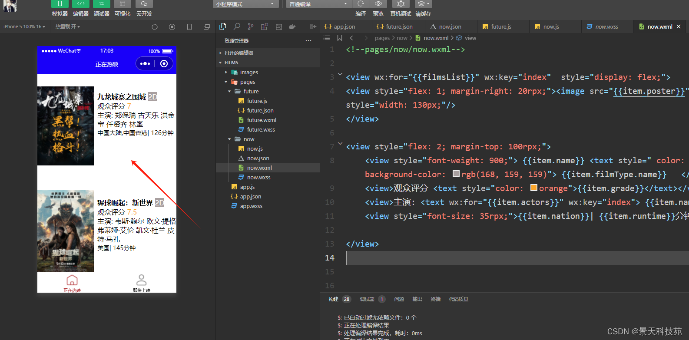Toggle the editor (编辑器) panel button
This screenshot has width=689, height=340.
coord(81,4)
